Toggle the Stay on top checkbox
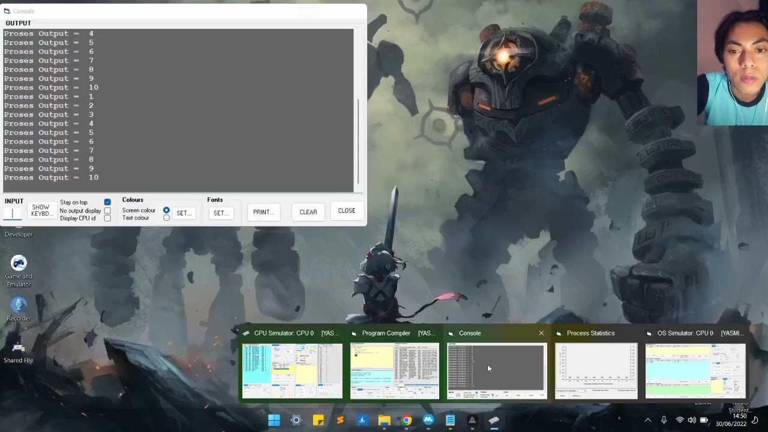 [x=107, y=202]
